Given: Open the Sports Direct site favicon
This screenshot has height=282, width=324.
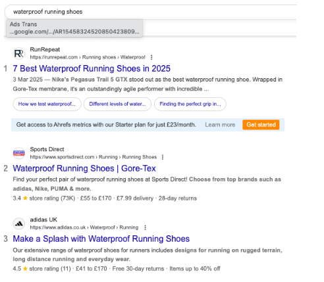Looking at the screenshot, I should pos(19,153).
